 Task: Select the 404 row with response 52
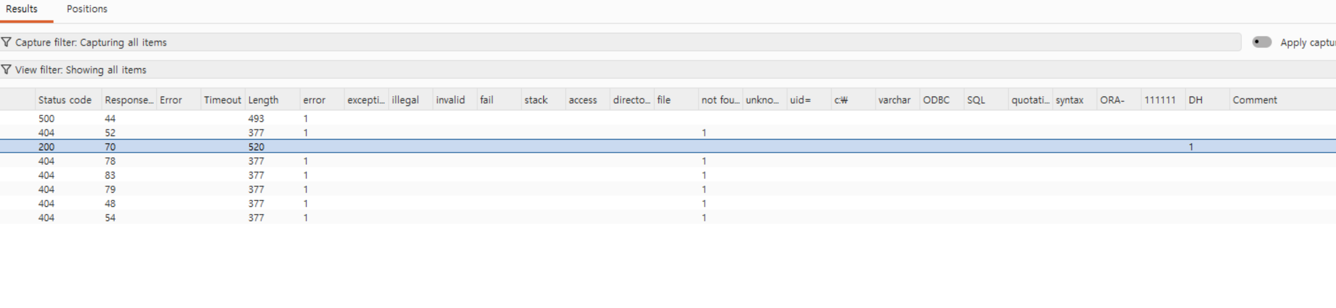tap(668, 133)
